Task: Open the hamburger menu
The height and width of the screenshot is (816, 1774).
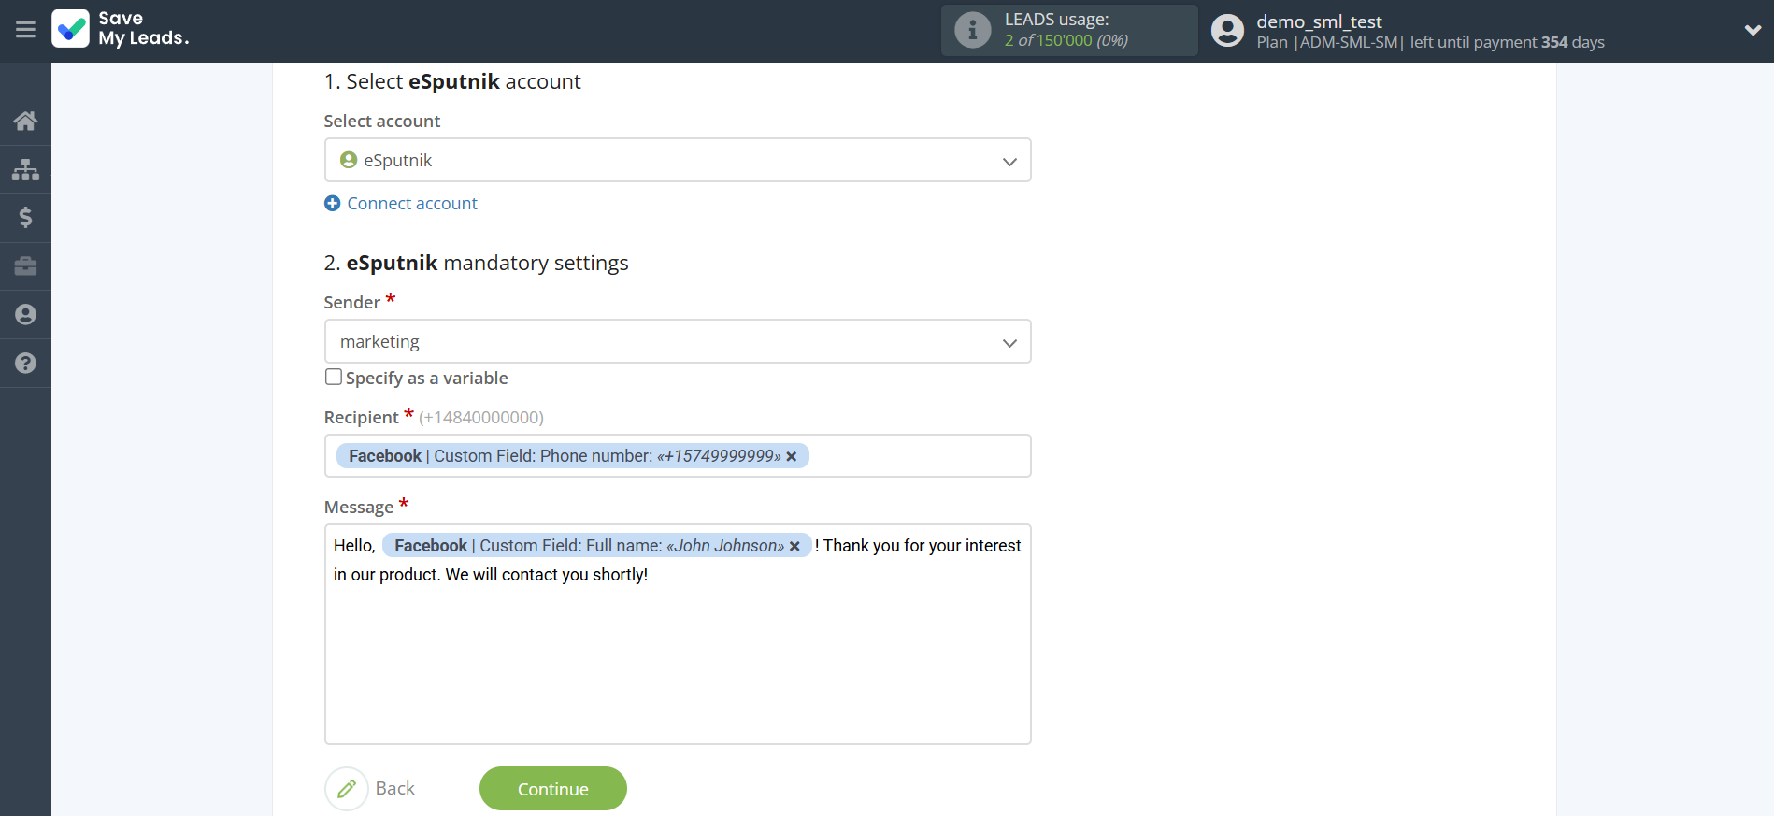Action: click(x=25, y=30)
